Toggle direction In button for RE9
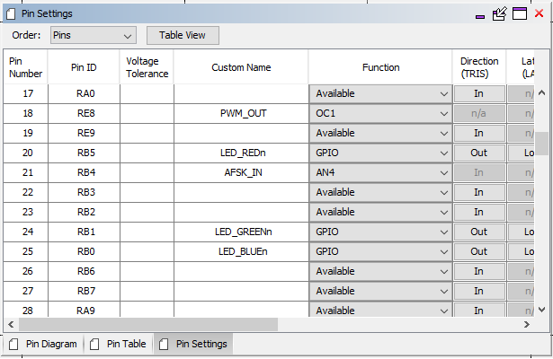The height and width of the screenshot is (359, 553). [x=479, y=133]
